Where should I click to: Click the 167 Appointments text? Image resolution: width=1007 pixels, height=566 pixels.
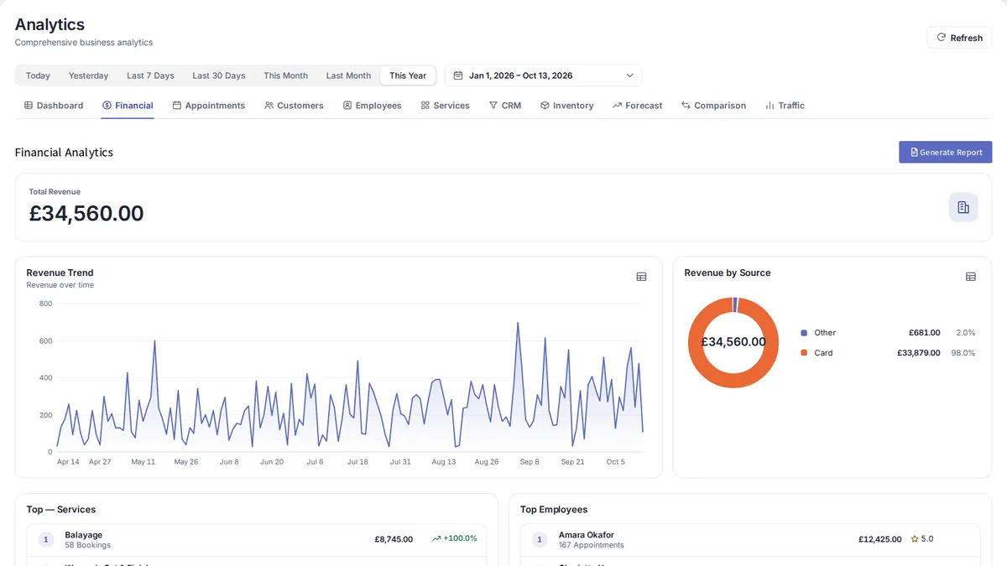point(592,545)
